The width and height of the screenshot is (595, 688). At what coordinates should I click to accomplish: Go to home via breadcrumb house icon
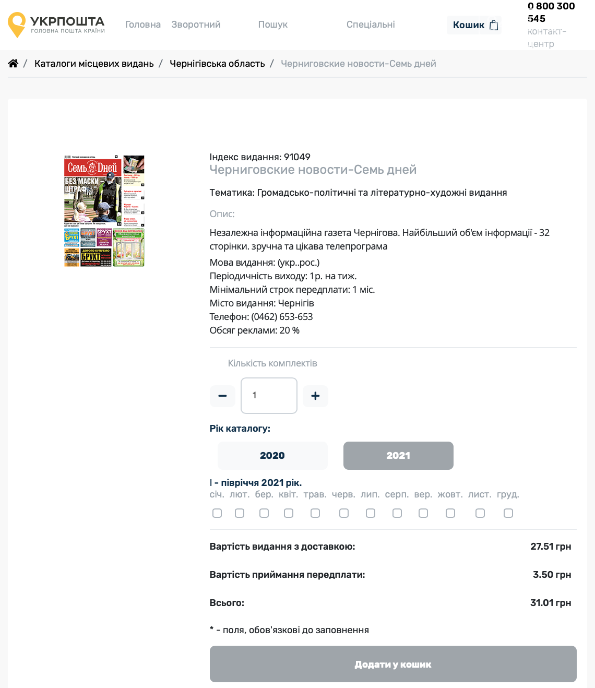click(13, 63)
